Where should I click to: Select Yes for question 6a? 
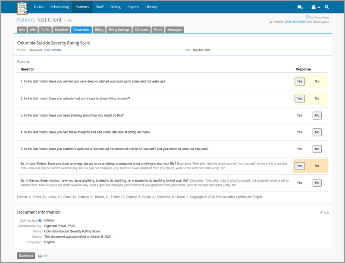click(x=300, y=166)
